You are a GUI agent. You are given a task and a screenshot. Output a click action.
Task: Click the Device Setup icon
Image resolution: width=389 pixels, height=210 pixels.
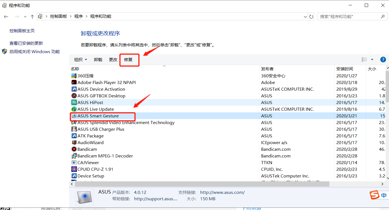(74, 176)
